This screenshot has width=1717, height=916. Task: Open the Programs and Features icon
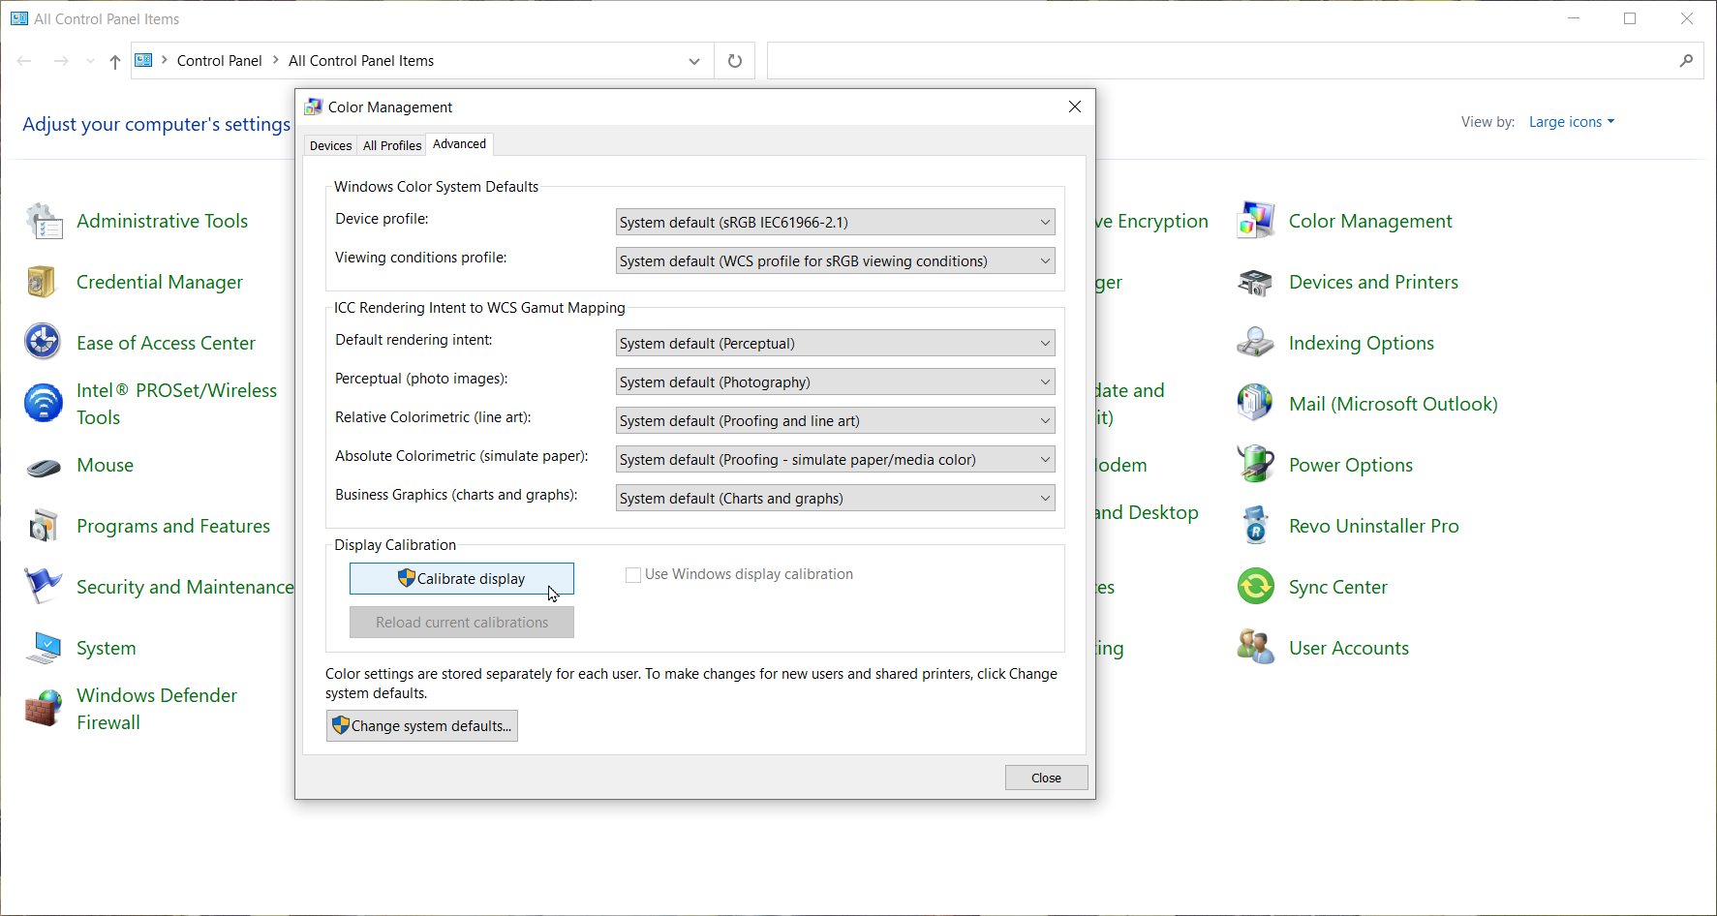(44, 527)
